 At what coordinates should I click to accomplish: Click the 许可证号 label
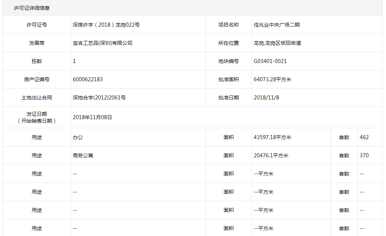37,25
